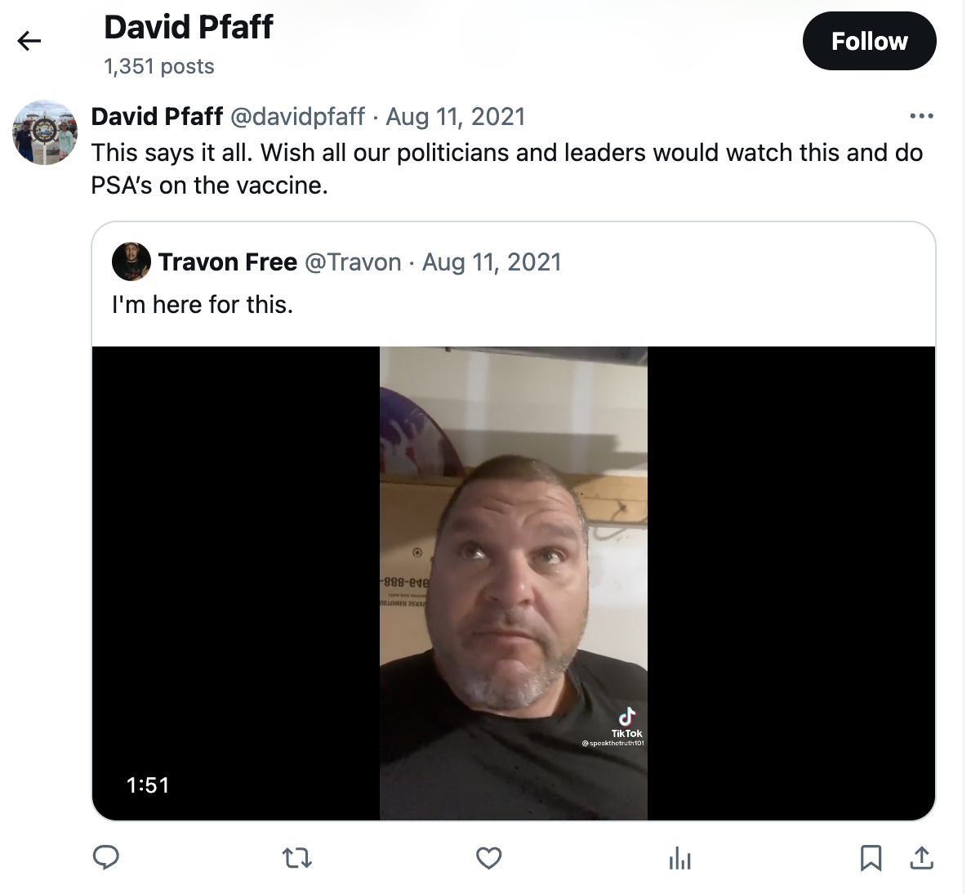The height and width of the screenshot is (894, 980).
Task: Click the 1:51 video duration badge
Action: pos(148,785)
